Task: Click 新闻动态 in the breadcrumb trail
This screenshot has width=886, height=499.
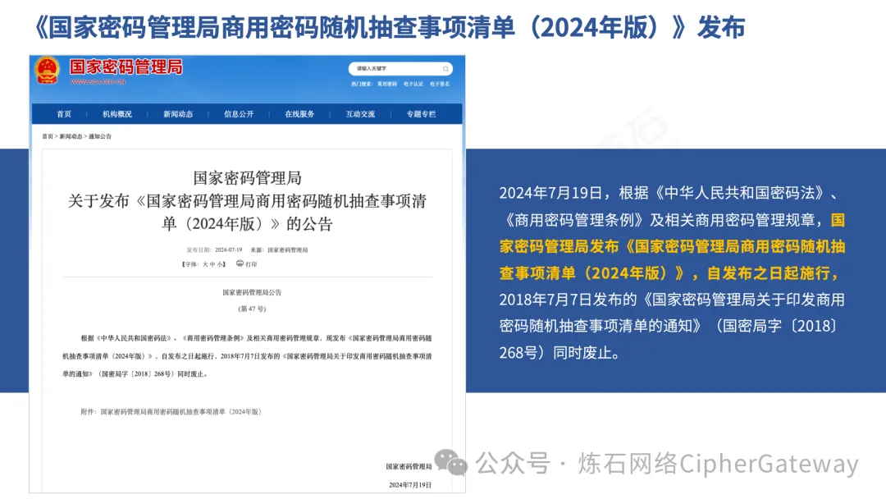Action: [71, 136]
